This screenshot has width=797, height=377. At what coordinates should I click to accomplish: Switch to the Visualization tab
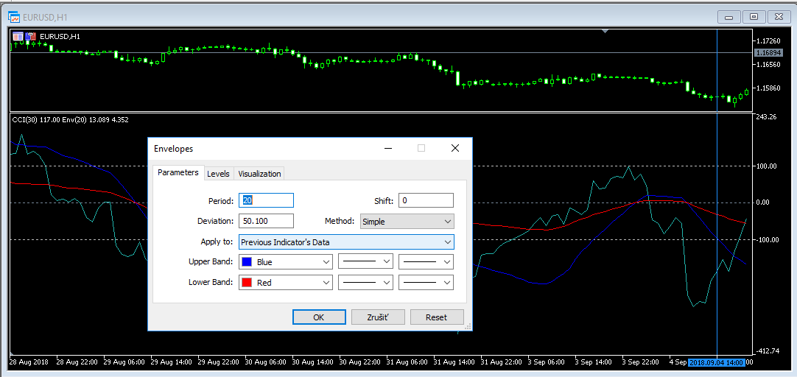[x=259, y=174]
